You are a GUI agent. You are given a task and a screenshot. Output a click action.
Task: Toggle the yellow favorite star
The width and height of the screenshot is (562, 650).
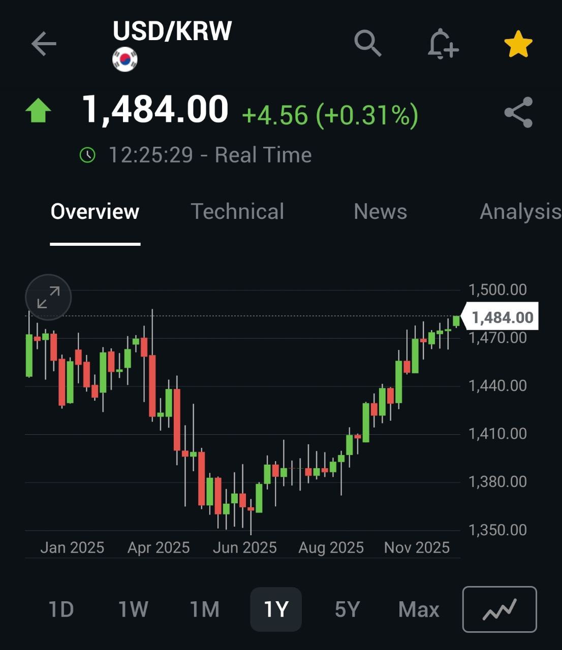coord(518,44)
